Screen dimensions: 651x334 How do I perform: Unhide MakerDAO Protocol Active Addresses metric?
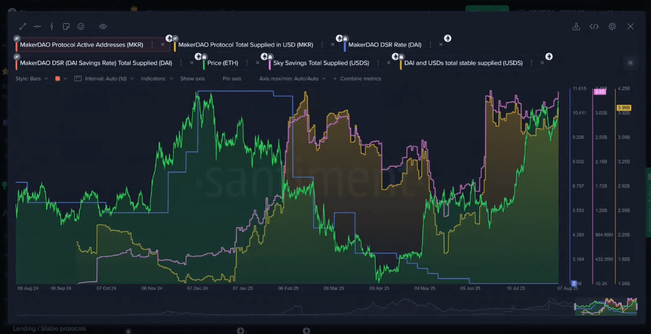pyautogui.click(x=17, y=39)
